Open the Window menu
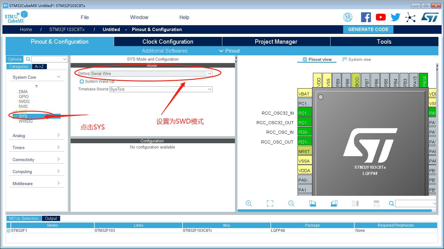Viewport: 444px width, 249px height. pyautogui.click(x=139, y=17)
